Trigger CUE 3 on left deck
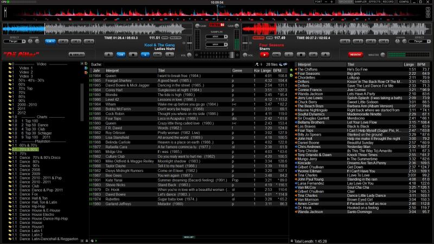434x244 pixels. click(x=76, y=41)
